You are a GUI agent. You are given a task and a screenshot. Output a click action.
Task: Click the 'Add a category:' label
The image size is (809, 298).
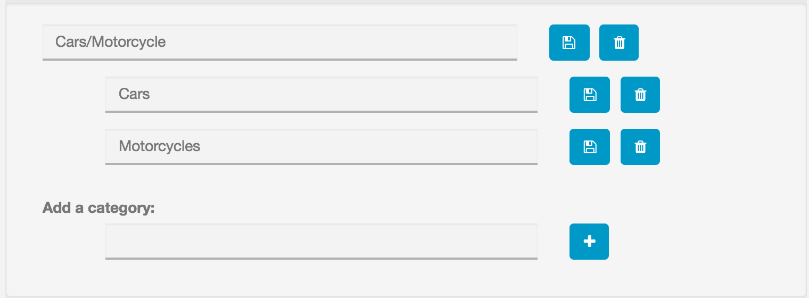(98, 208)
